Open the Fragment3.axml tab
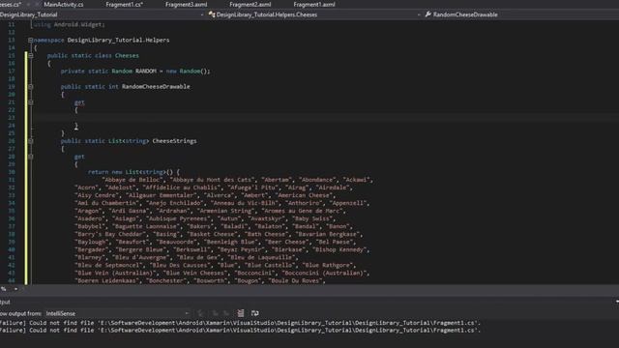 point(187,4)
